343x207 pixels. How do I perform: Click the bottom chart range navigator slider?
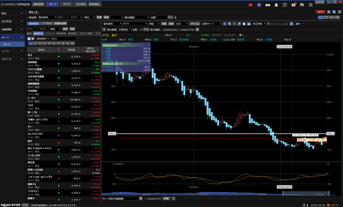tap(306, 193)
